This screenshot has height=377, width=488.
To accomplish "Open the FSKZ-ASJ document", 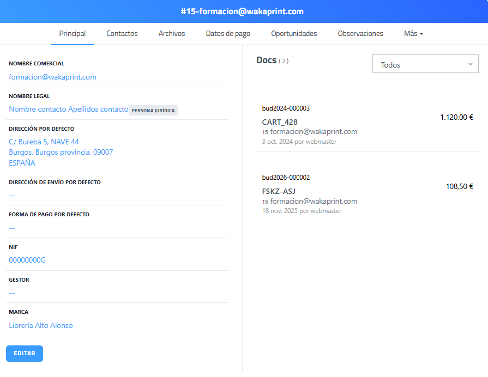I will [x=278, y=191].
